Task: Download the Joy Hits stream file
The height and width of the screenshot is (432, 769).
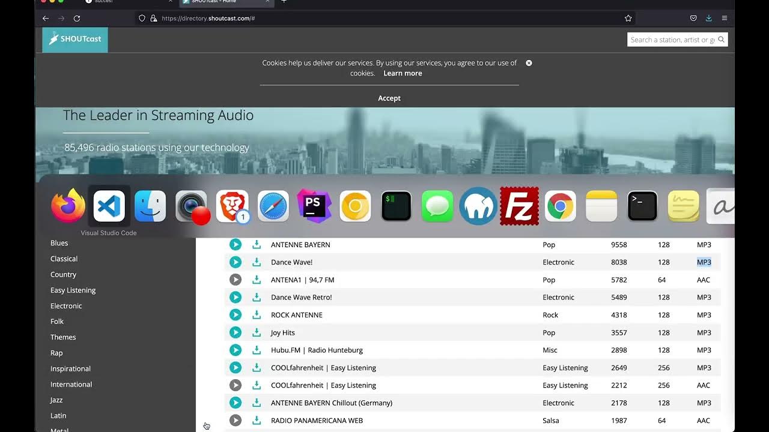Action: pos(257,332)
